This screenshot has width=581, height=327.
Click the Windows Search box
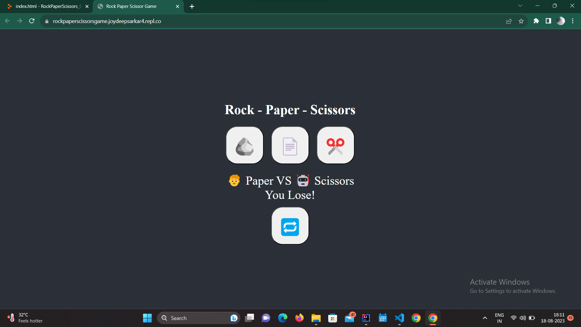[x=197, y=318]
